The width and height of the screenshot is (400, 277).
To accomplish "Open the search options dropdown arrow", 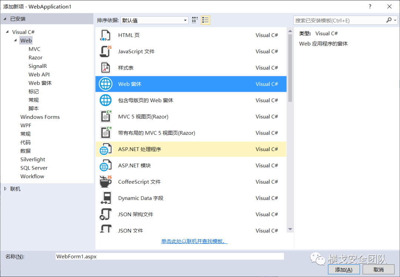I will [x=395, y=20].
